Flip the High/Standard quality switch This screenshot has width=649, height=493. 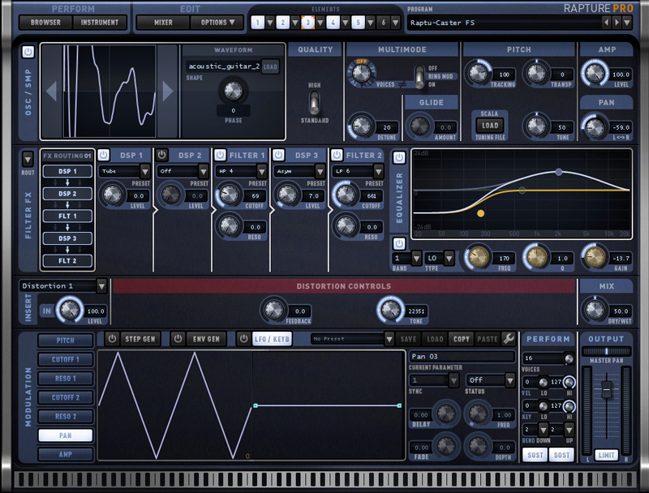click(314, 102)
